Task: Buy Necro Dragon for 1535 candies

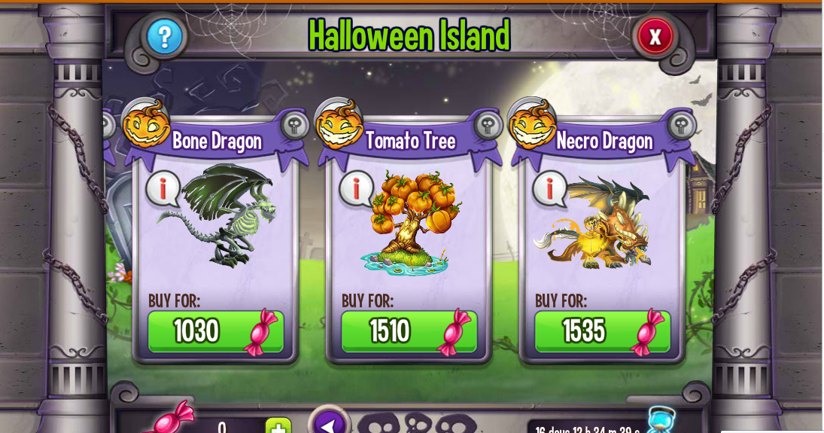Action: click(602, 331)
